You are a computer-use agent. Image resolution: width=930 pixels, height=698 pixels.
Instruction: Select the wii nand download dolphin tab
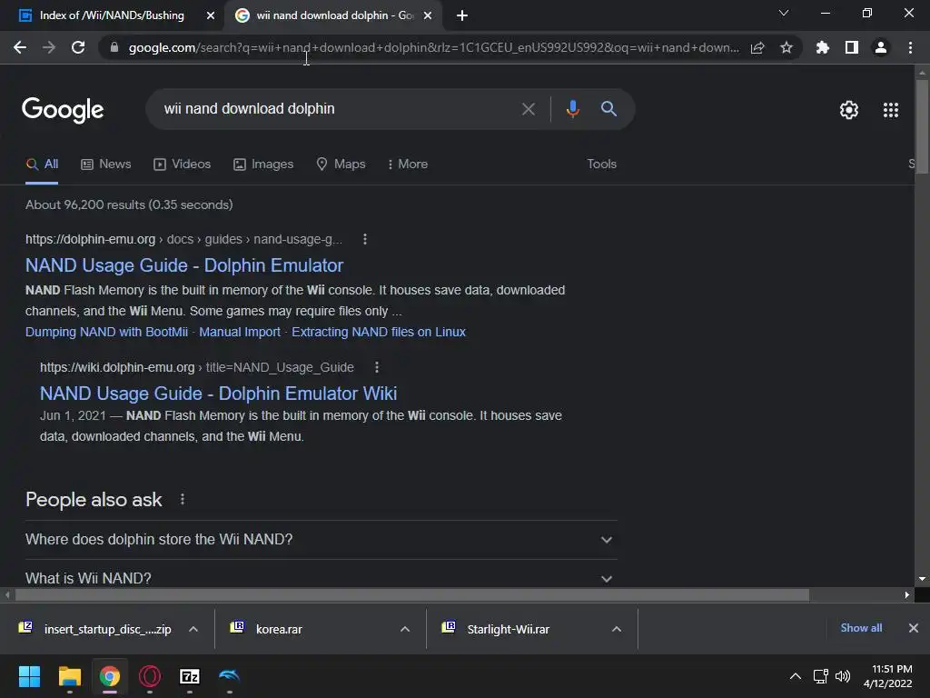(x=334, y=15)
